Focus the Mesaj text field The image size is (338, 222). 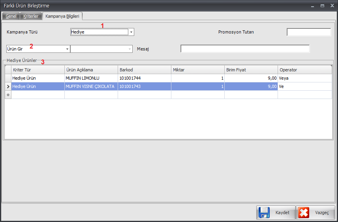[245, 49]
